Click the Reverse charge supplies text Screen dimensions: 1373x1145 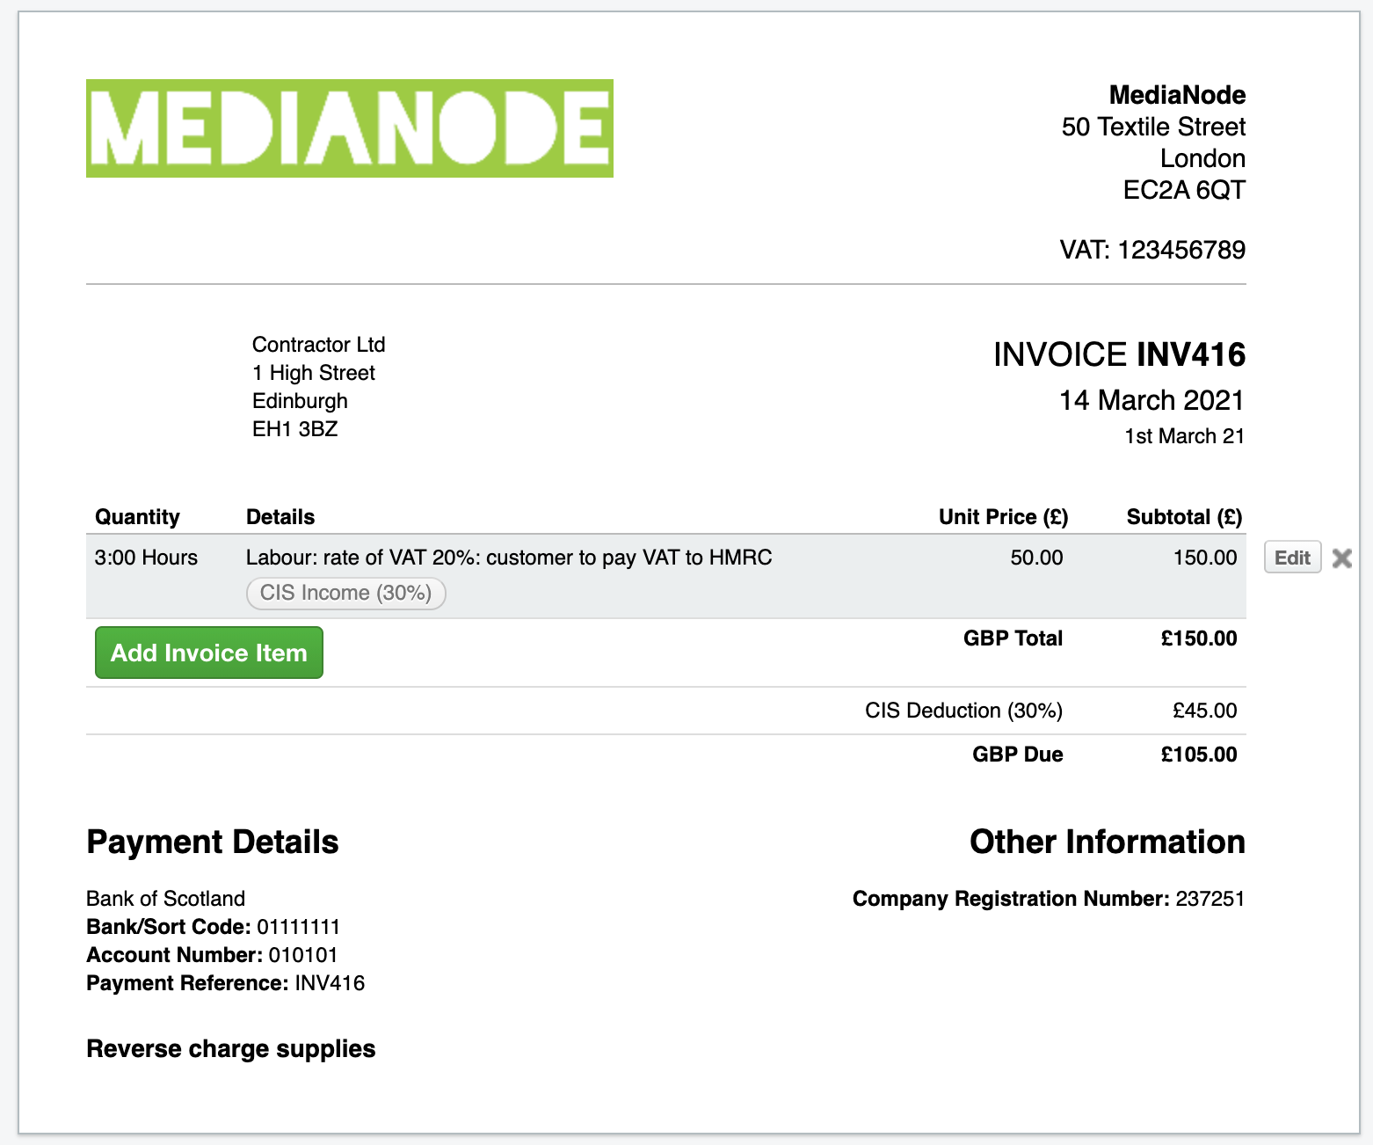230,1049
